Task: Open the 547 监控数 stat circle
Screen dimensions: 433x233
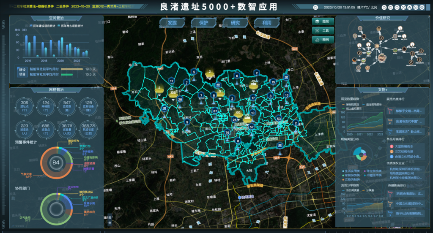Action: 67,106
